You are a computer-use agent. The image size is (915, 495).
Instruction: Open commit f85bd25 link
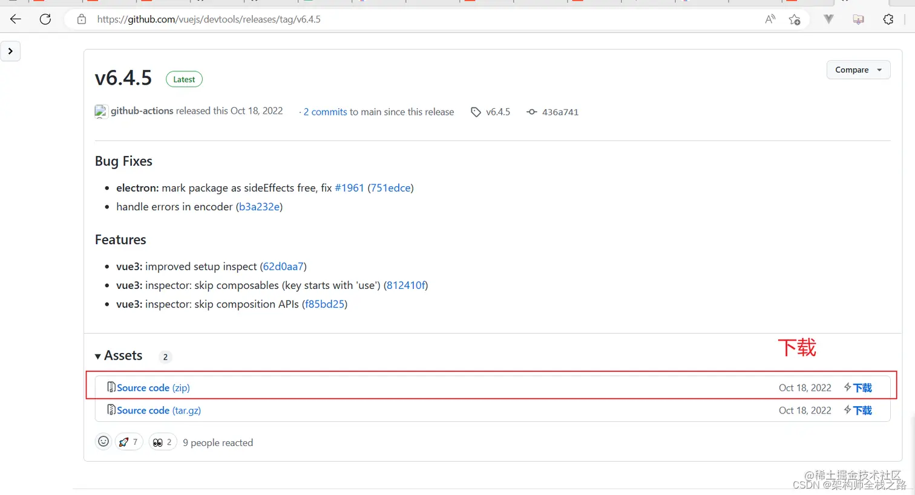pos(325,304)
